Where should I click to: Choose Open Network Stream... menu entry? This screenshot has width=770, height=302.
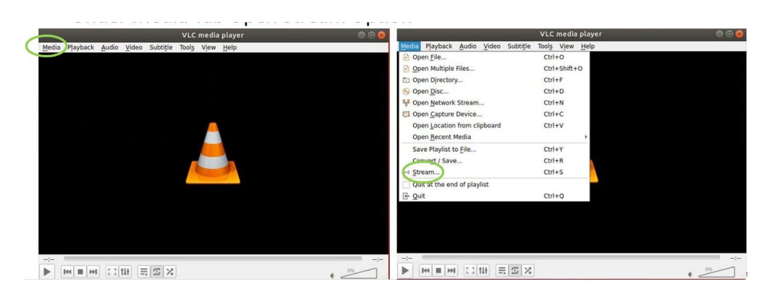(448, 102)
